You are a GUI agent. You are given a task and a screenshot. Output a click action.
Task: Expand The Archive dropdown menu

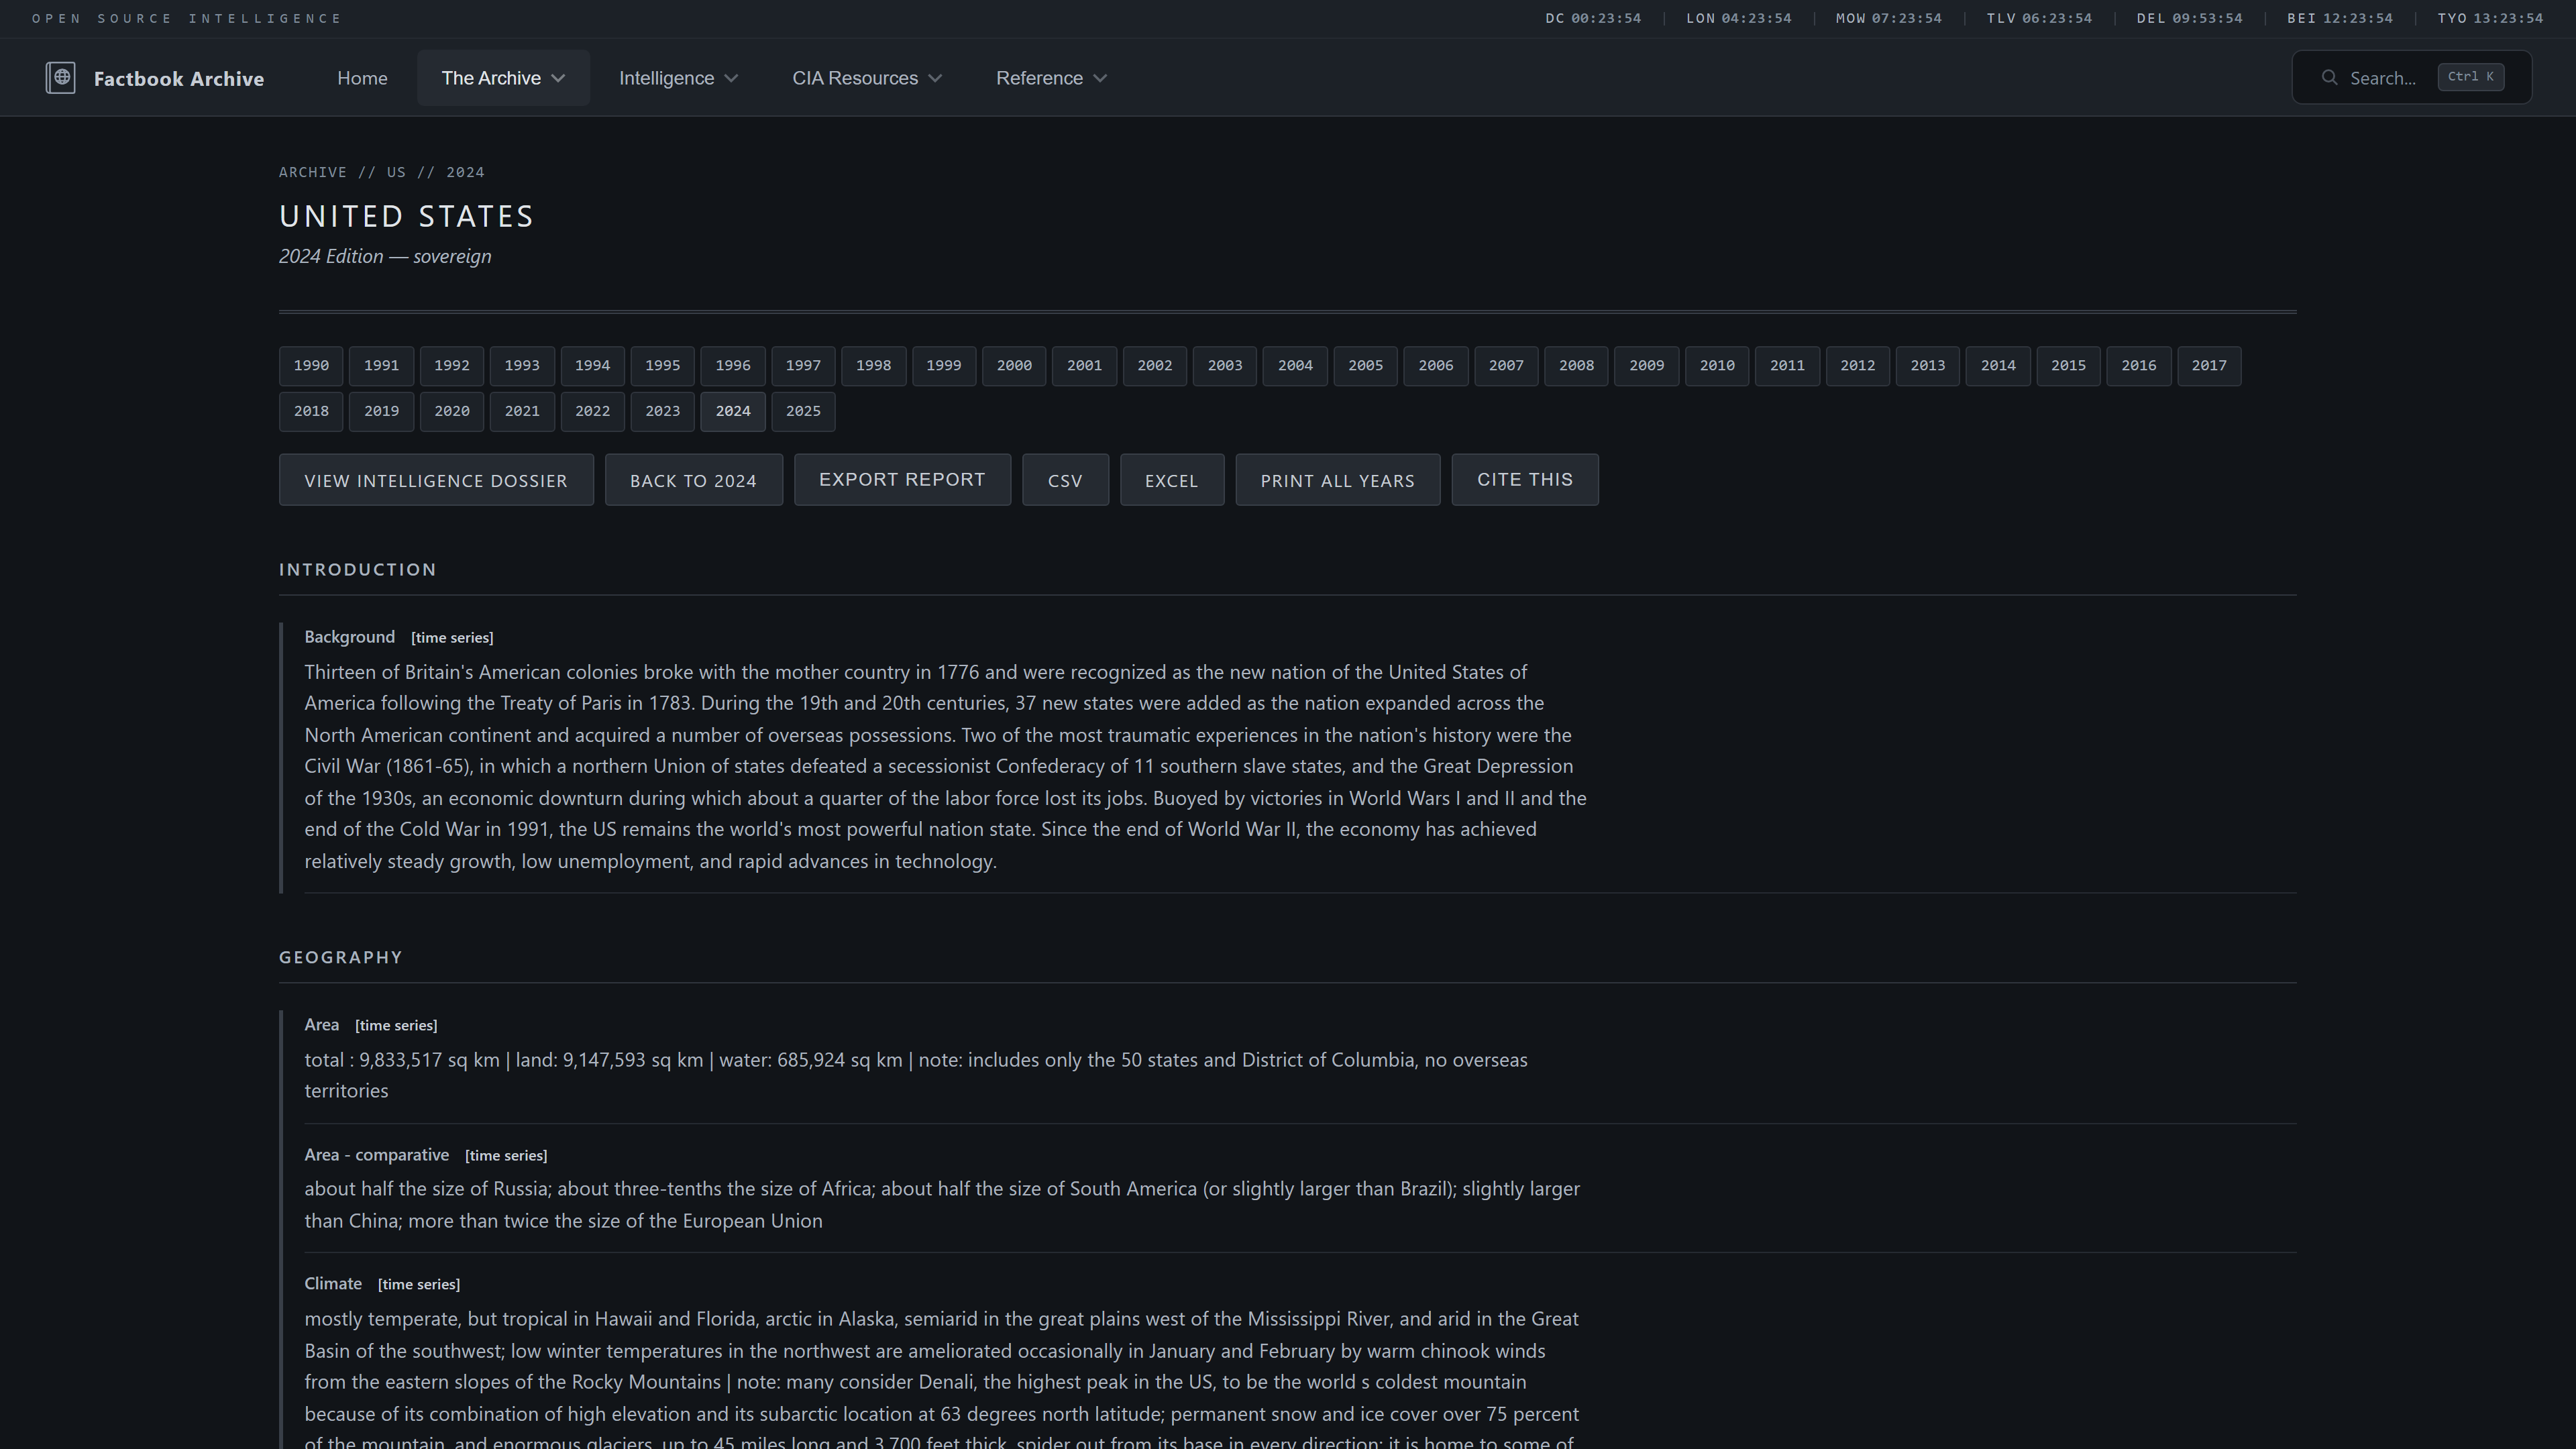[503, 78]
